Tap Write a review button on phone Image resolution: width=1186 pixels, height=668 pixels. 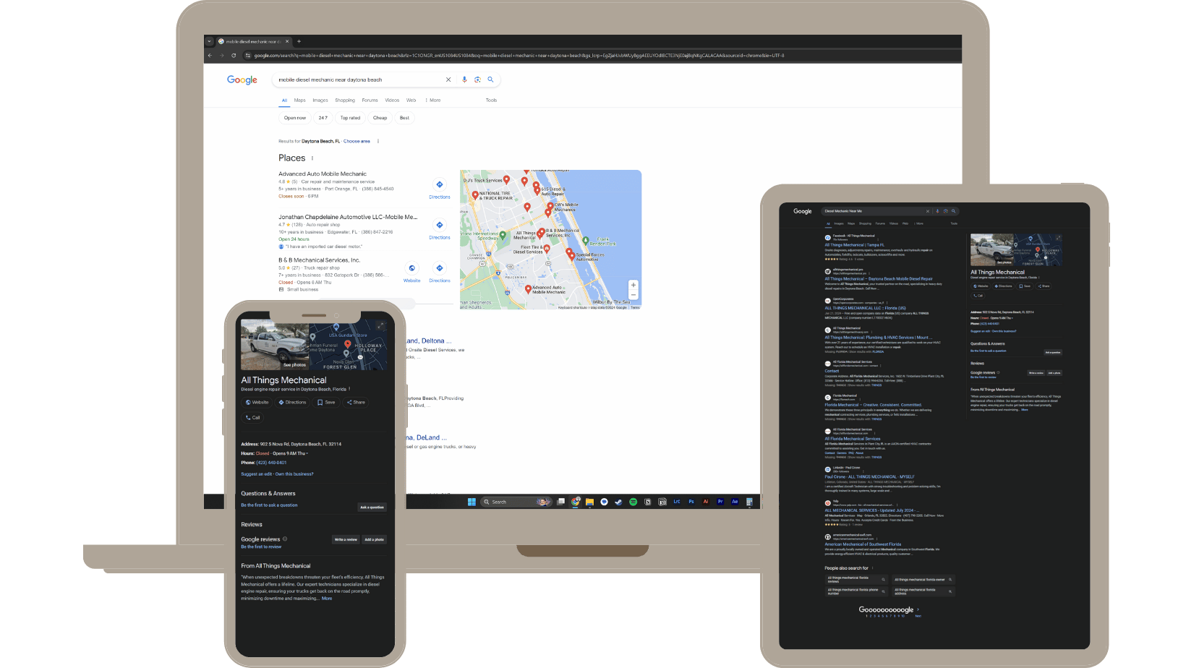pos(346,539)
